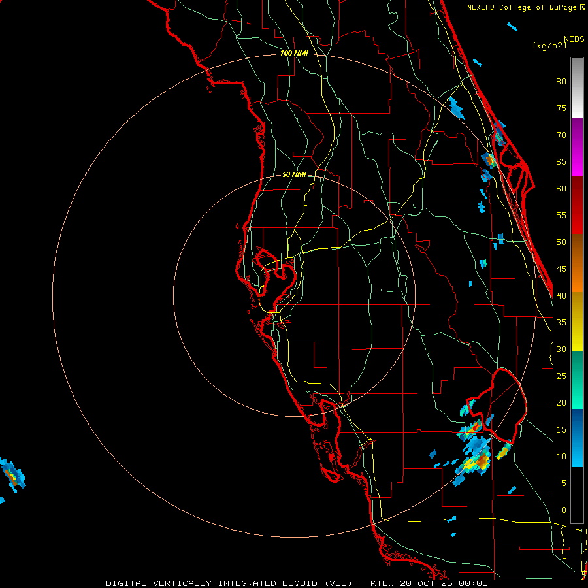Click the yellow segment of color bar
The height and width of the screenshot is (588, 588).
577,321
